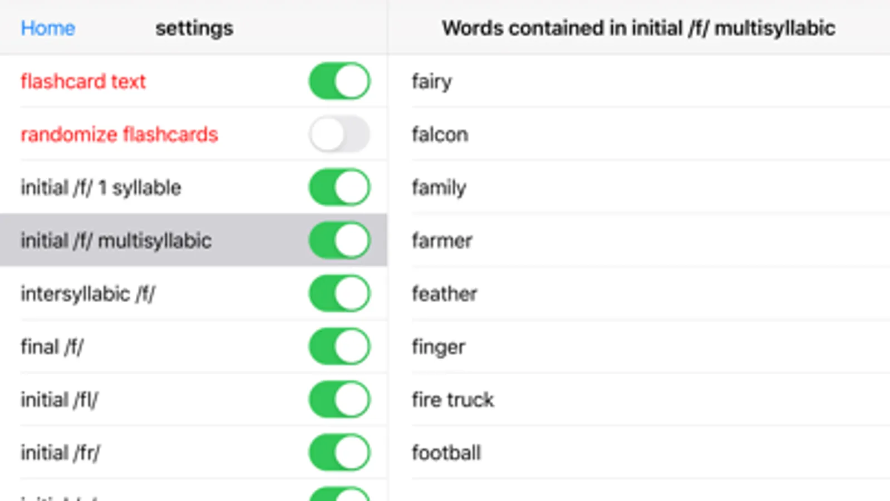
Task: Select the initial /f/ 1 syllable row
Action: coord(101,188)
